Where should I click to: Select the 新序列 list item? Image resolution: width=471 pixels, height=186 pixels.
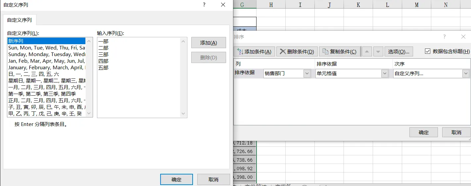pyautogui.click(x=46, y=41)
